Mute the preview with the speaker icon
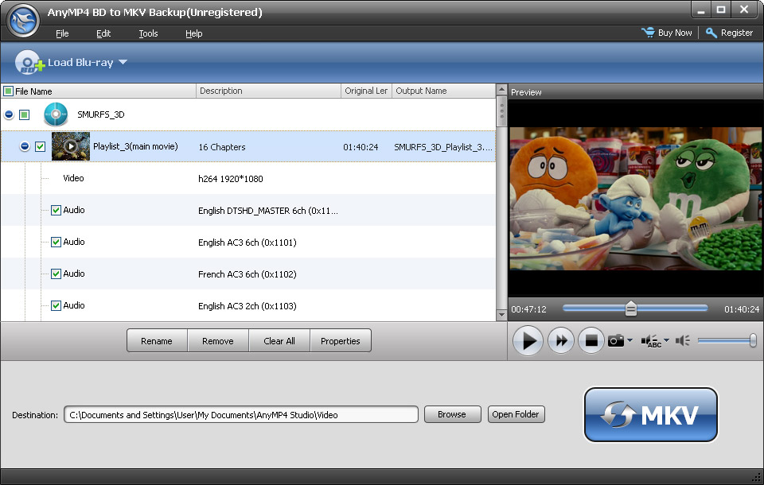Screen dimensions: 764x485 [x=683, y=340]
